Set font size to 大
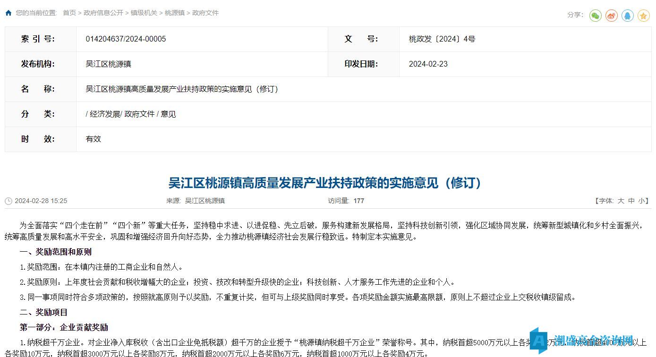 [621, 201]
